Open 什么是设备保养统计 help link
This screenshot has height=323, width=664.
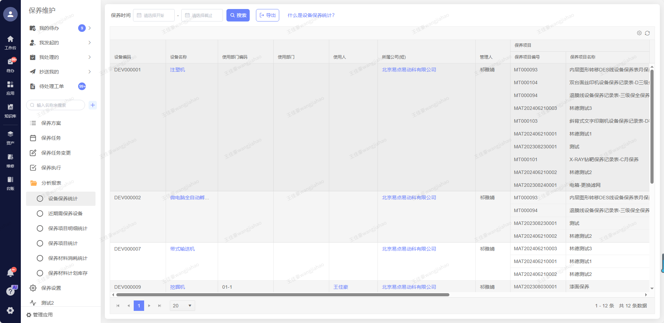[311, 15]
